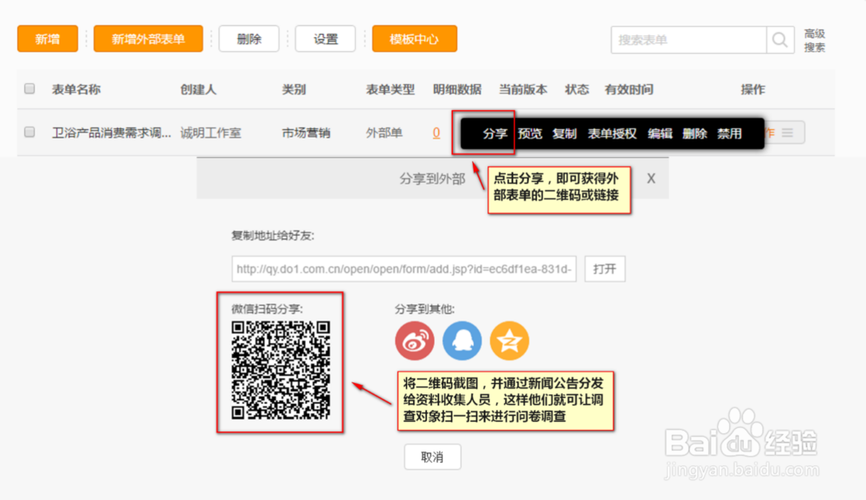
Task: Focus the 搜索表单 search field
Action: point(688,40)
